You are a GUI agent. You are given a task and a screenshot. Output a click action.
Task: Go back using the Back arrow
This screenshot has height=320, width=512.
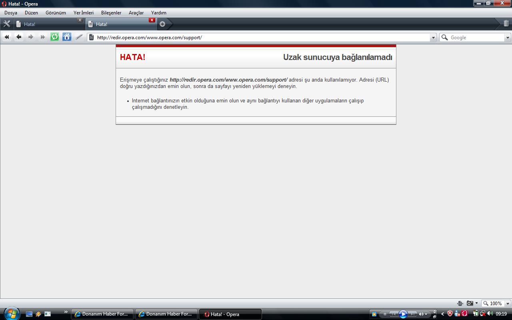(x=19, y=37)
